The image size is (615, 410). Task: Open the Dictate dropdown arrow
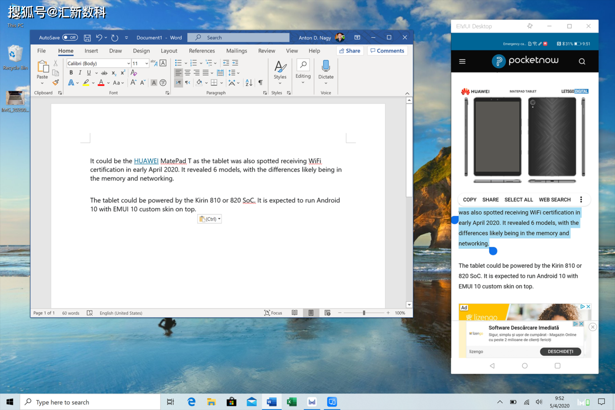[x=326, y=83]
